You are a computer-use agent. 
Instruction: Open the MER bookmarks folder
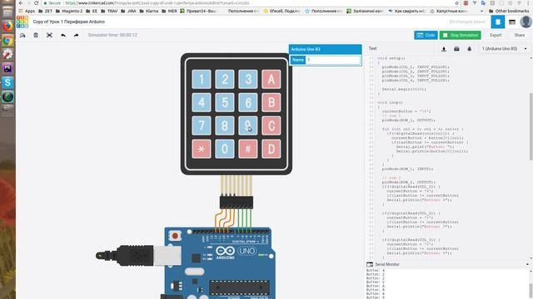tap(169, 11)
